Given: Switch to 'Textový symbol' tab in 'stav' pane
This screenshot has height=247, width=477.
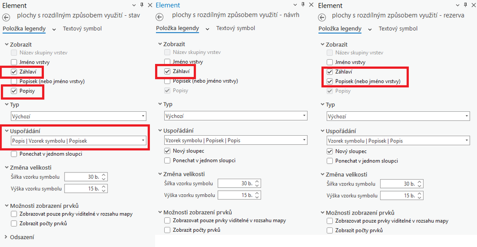Looking at the screenshot, I should coord(82,29).
